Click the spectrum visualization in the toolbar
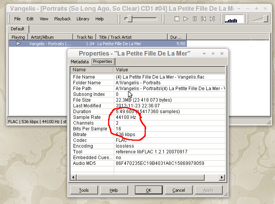 [x=234, y=19]
